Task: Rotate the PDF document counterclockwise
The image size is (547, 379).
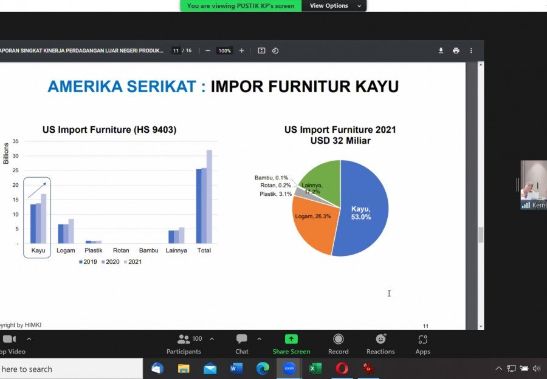Action: pyautogui.click(x=275, y=51)
